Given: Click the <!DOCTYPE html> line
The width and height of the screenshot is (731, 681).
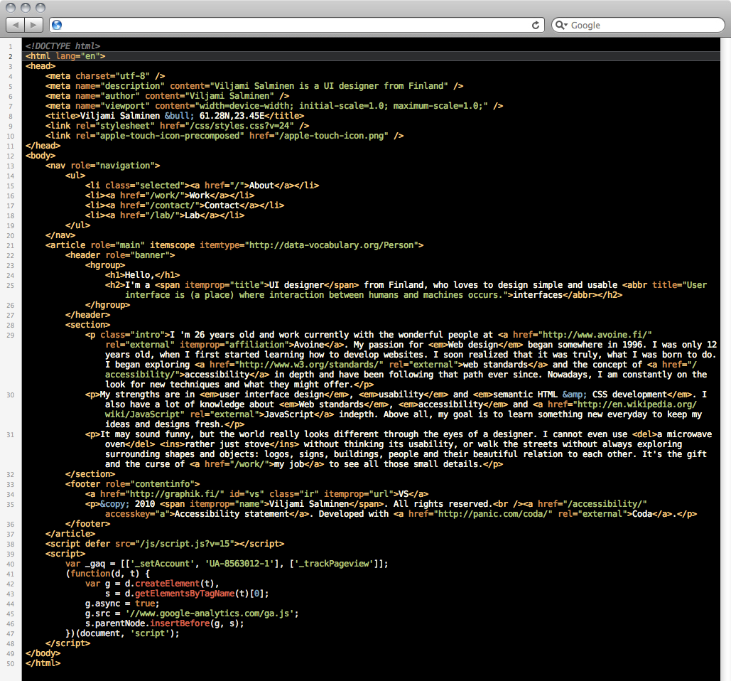Looking at the screenshot, I should [63, 45].
